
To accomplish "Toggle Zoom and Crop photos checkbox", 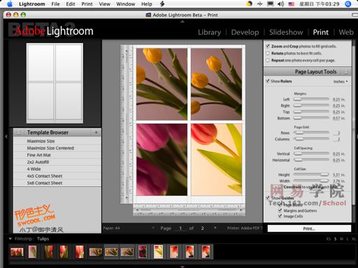I will [x=268, y=46].
